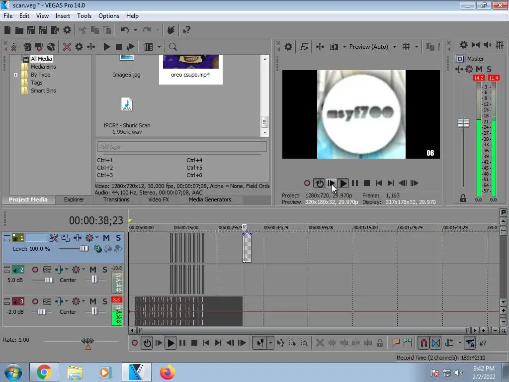Click the Normal Edit tool in timeline toolbar

point(260,343)
